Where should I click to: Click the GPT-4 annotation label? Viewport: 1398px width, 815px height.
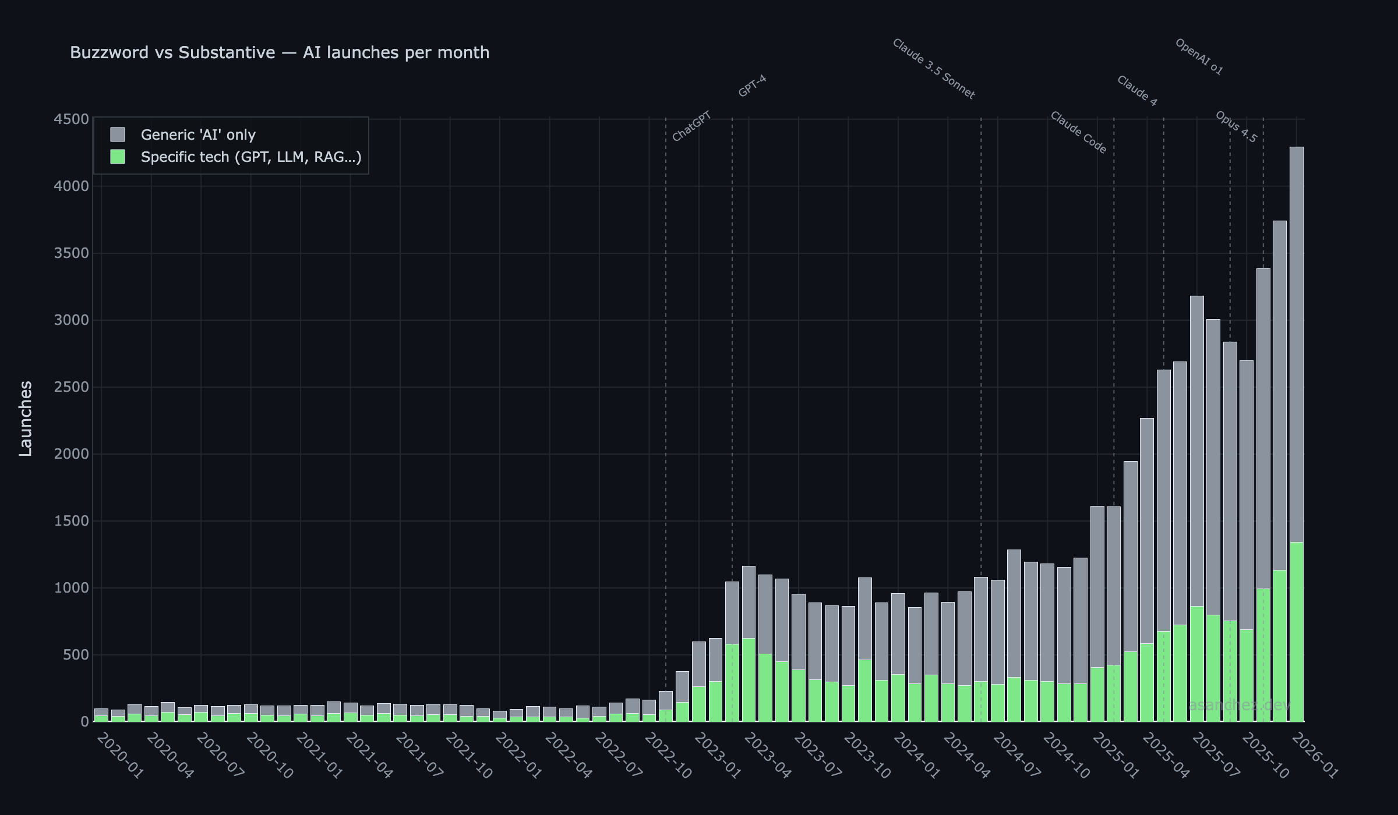752,86
